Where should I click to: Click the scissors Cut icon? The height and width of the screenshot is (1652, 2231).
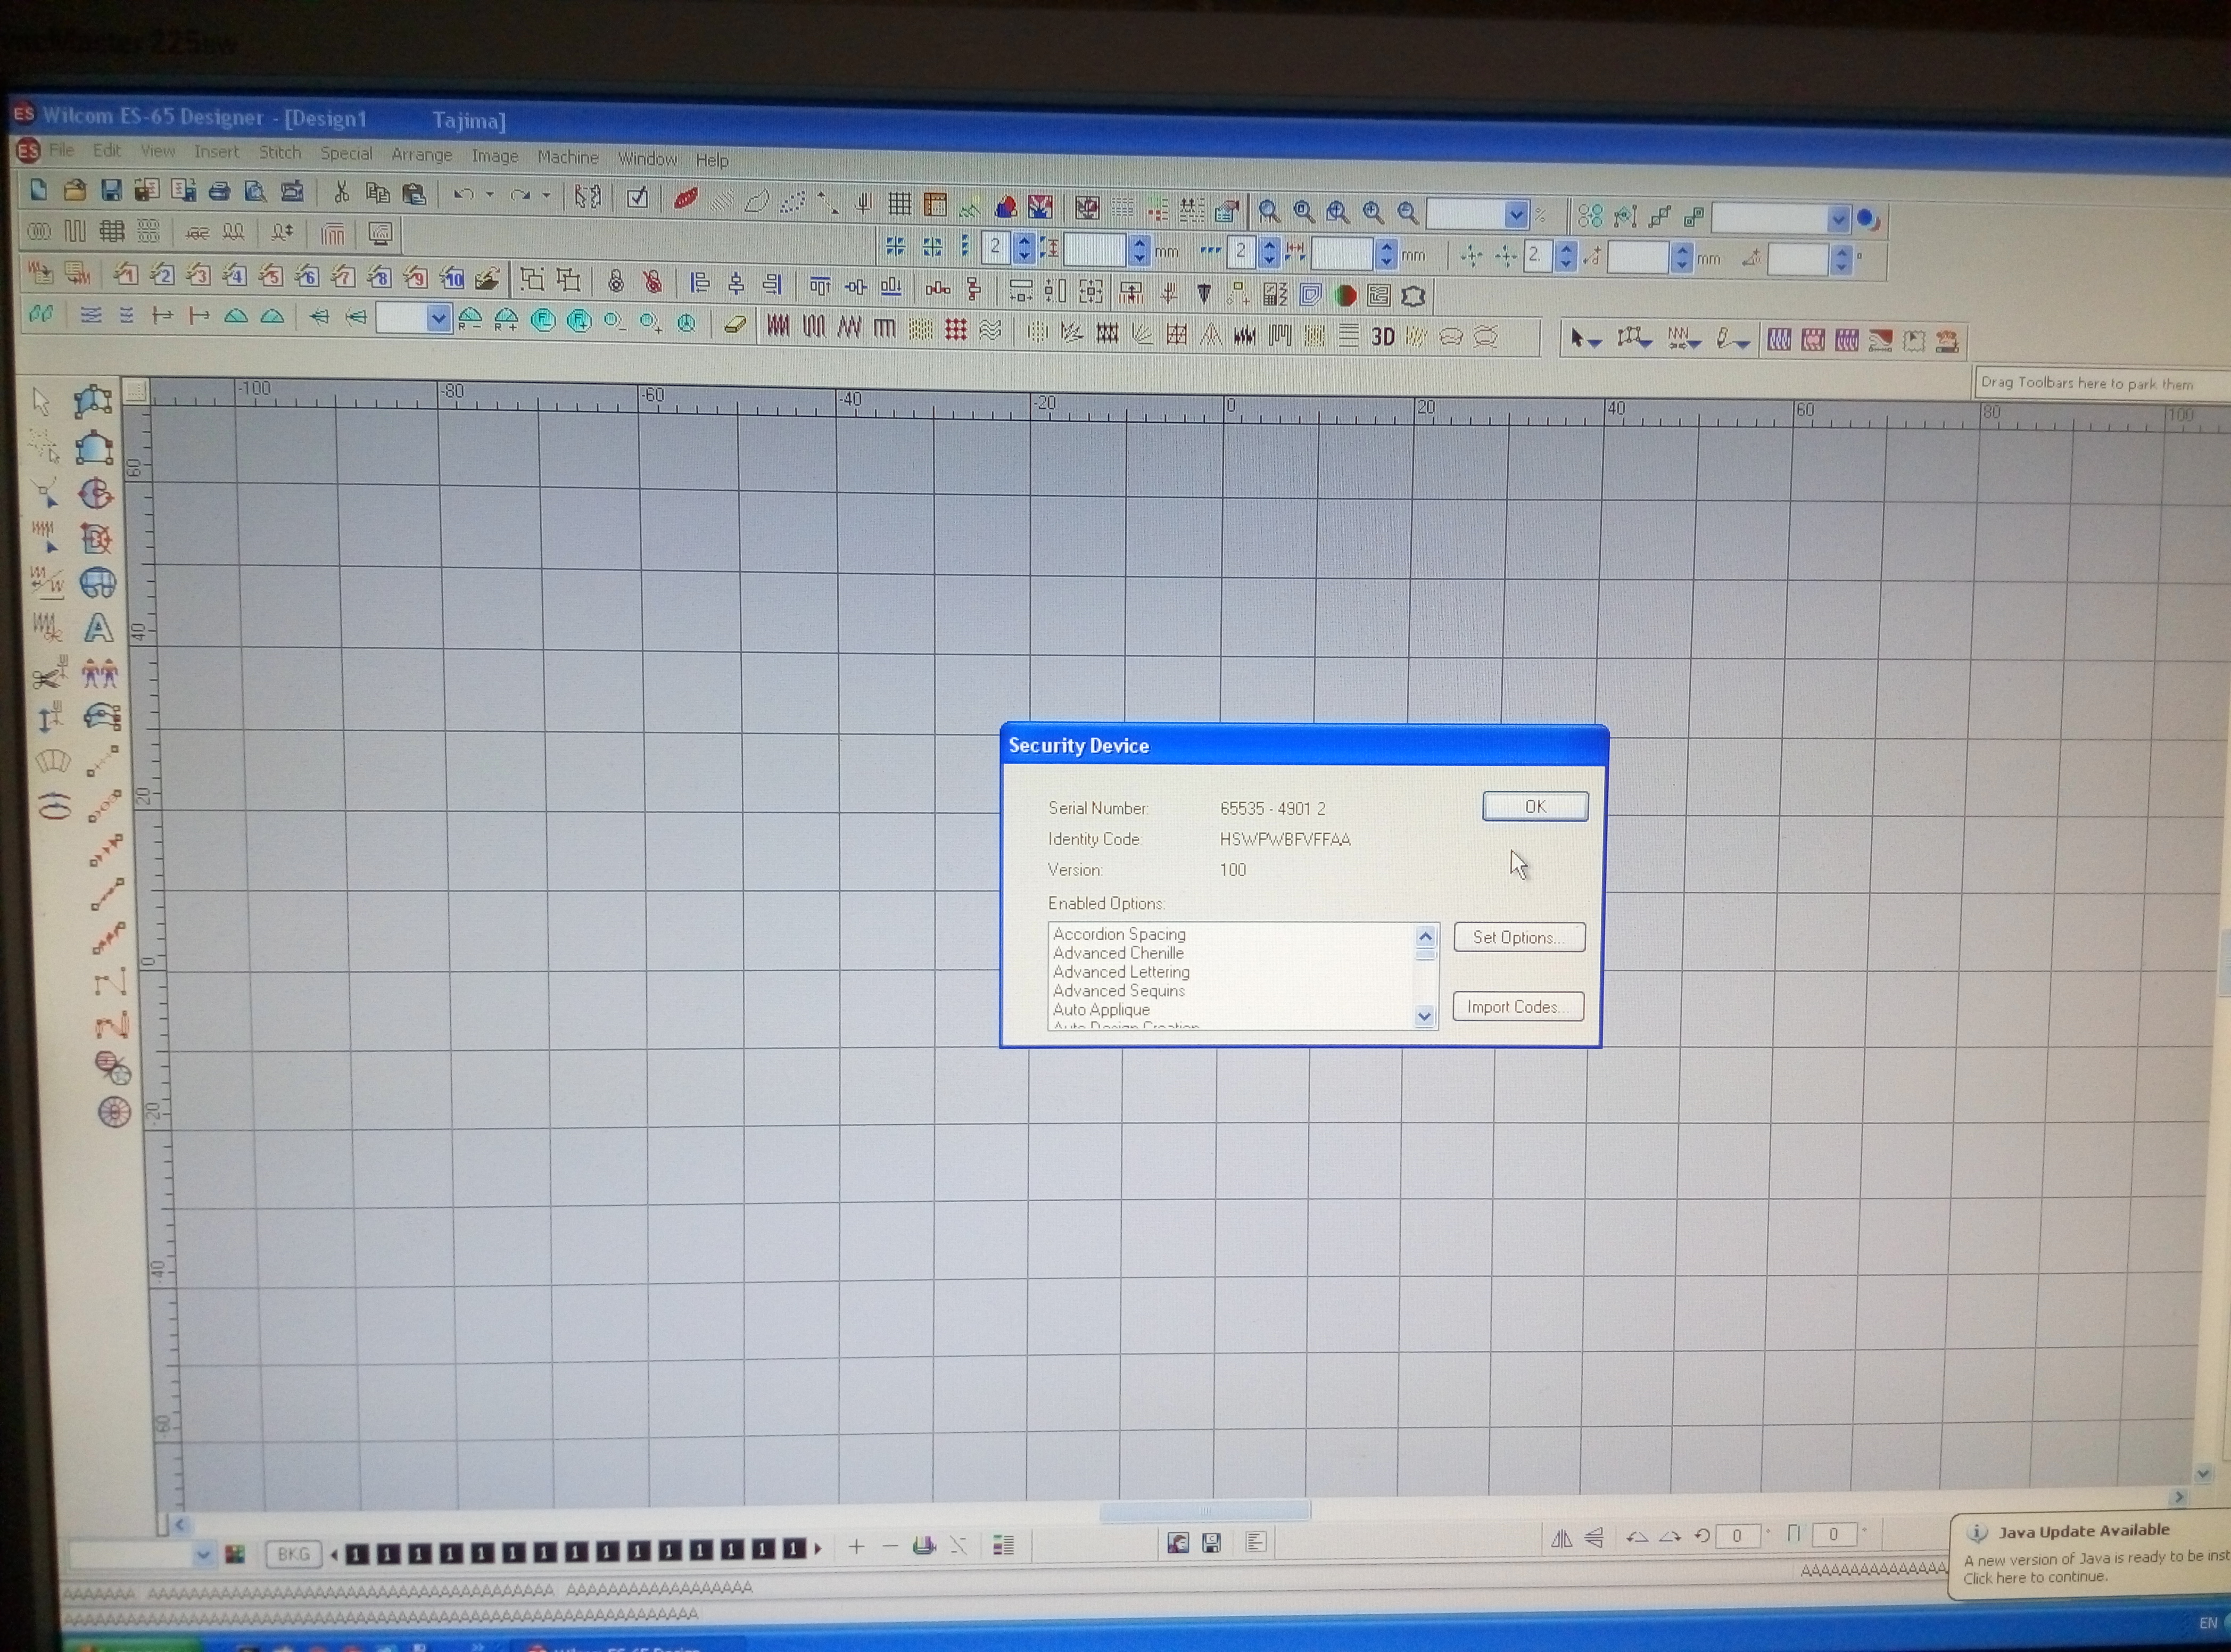[341, 193]
